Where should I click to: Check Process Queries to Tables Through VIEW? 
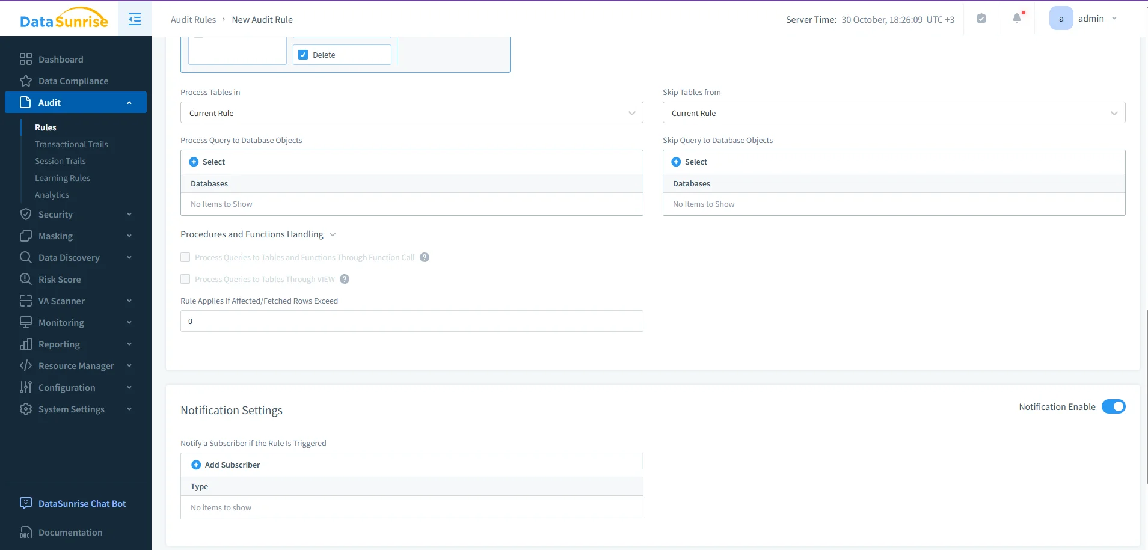click(185, 279)
